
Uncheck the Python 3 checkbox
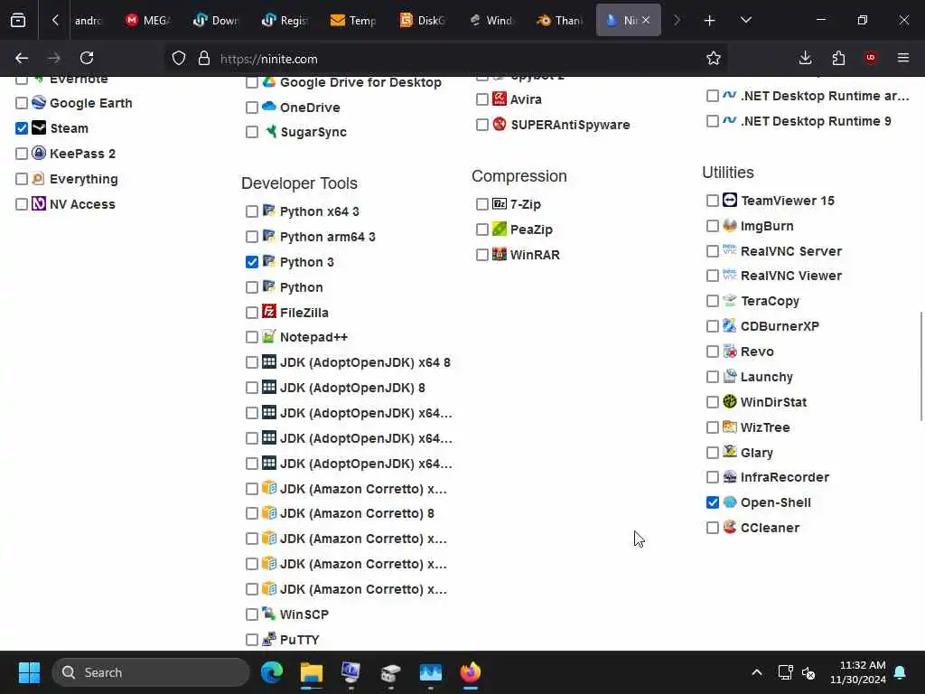pos(252,262)
